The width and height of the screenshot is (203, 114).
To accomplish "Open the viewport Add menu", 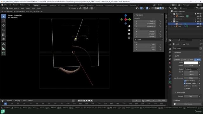I will (33, 8).
